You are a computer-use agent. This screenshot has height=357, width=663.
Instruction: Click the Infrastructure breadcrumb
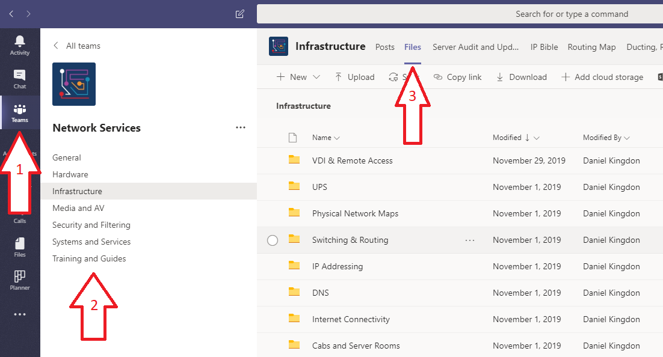point(304,106)
